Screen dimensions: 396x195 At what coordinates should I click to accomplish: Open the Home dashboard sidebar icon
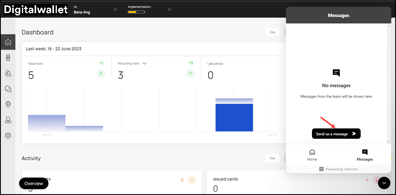coord(8,42)
